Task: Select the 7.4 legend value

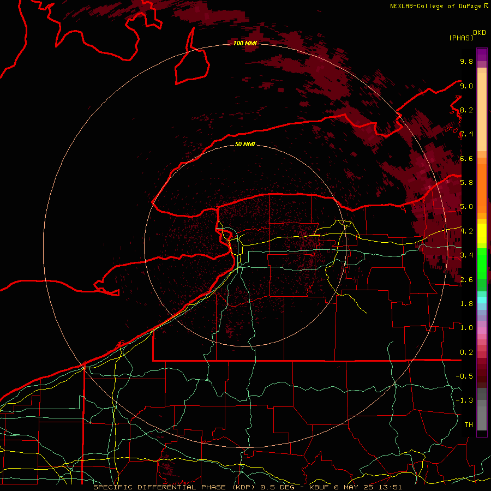Action: point(466,134)
